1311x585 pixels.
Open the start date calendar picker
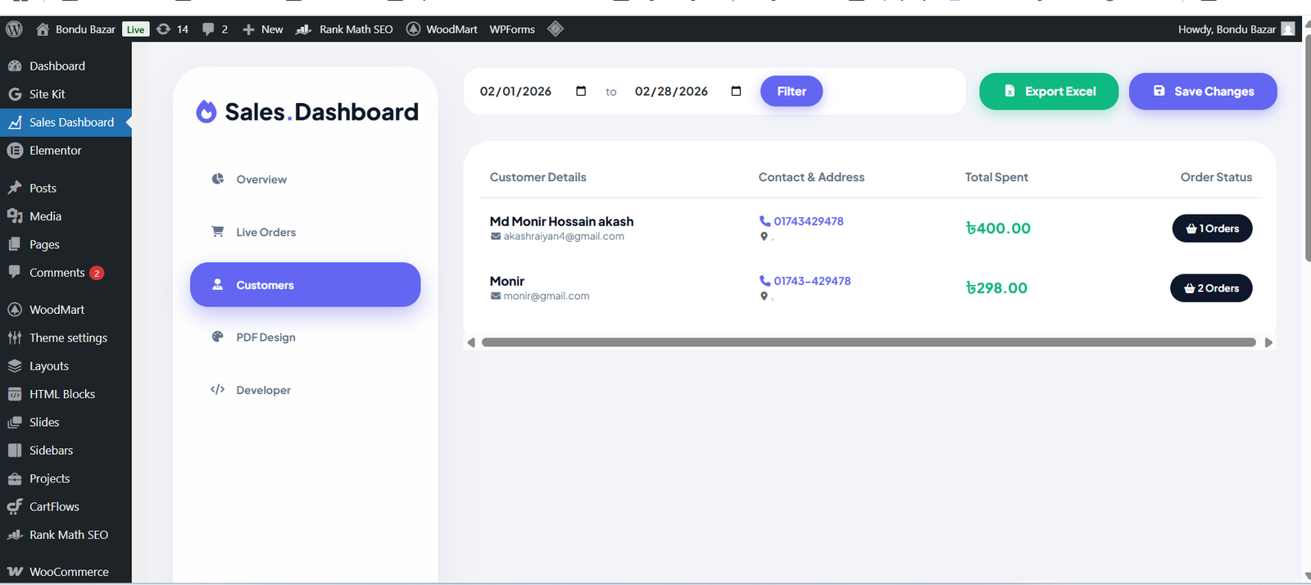[x=581, y=91]
